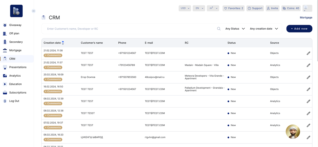Expand Any creation date filter
The width and height of the screenshot is (318, 147).
click(x=264, y=29)
